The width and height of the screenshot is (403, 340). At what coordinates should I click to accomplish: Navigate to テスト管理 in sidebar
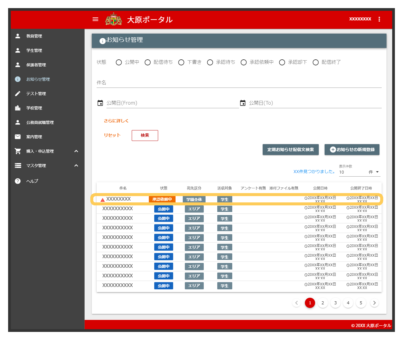36,94
